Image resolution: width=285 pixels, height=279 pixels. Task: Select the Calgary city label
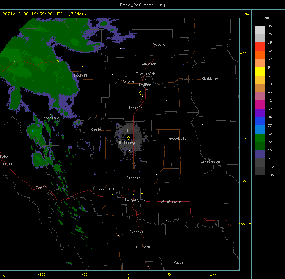(132, 200)
